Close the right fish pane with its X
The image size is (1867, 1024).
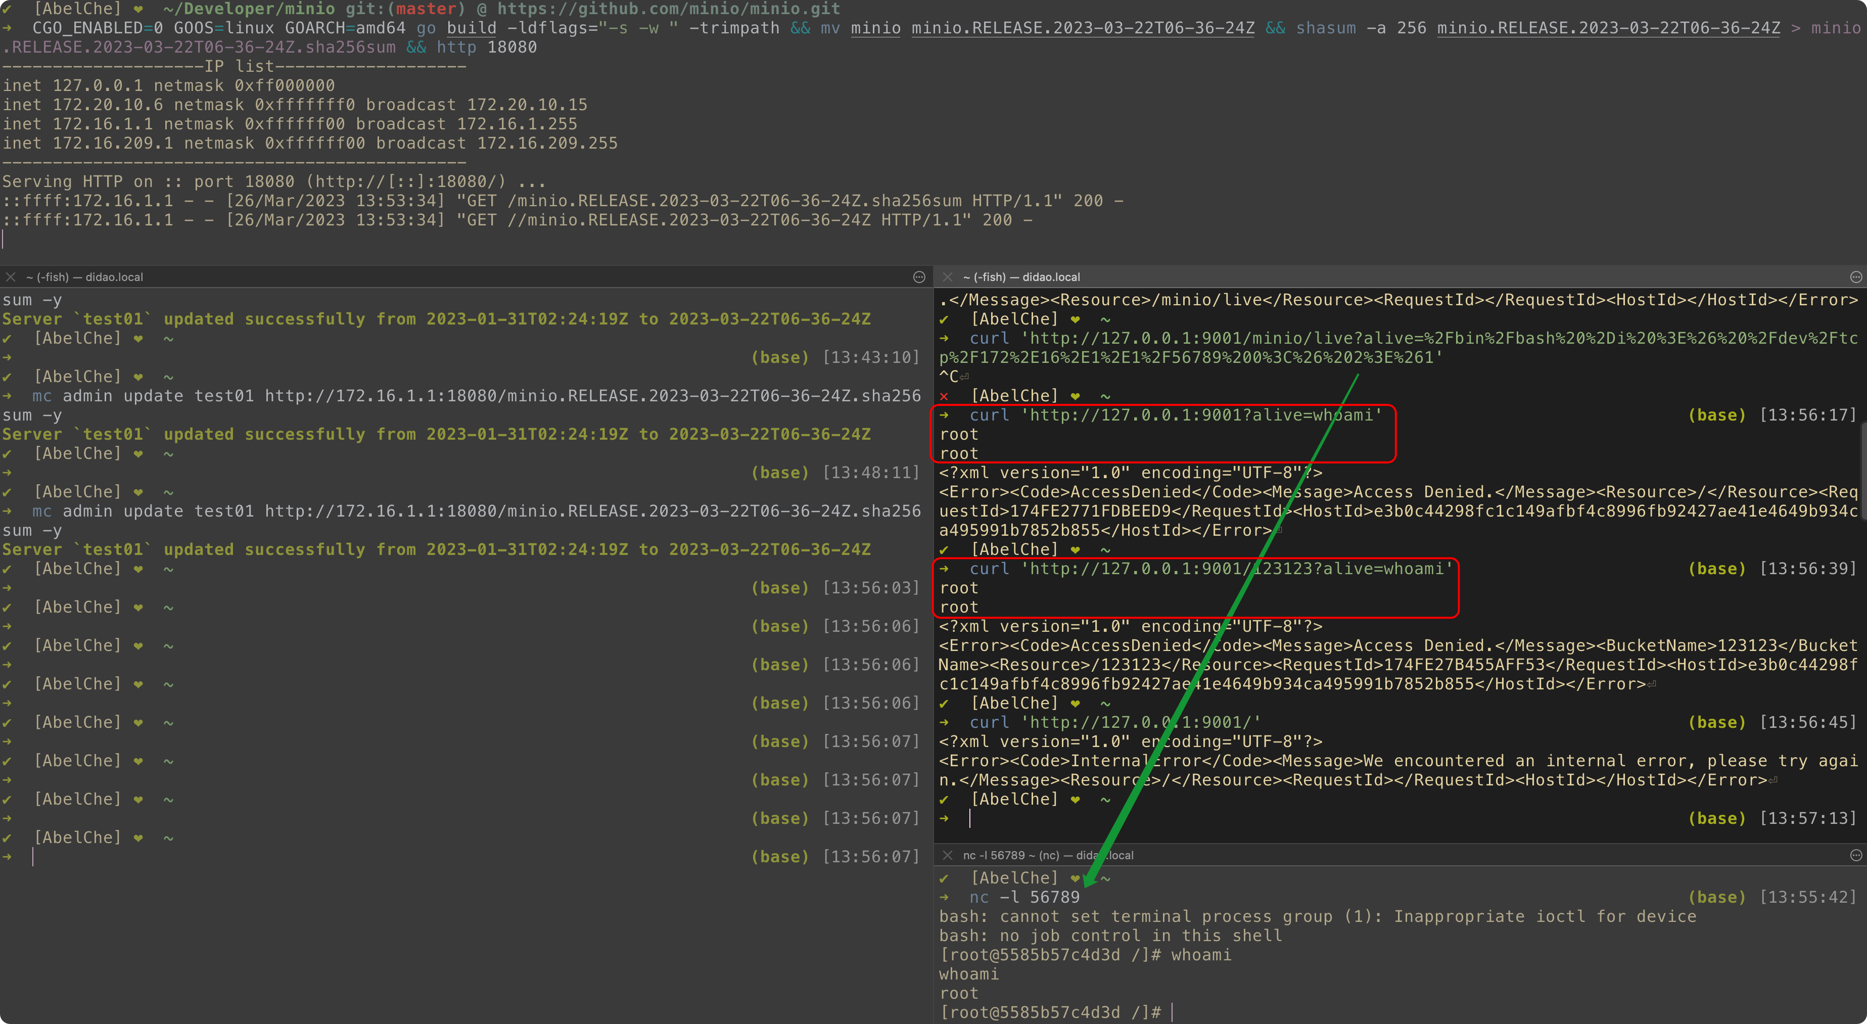click(947, 277)
